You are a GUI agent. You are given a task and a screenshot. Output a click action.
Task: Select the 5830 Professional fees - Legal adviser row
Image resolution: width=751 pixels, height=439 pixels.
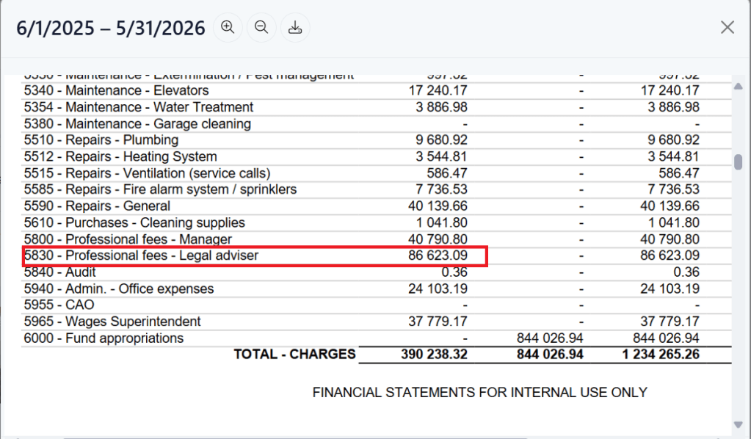tap(142, 255)
